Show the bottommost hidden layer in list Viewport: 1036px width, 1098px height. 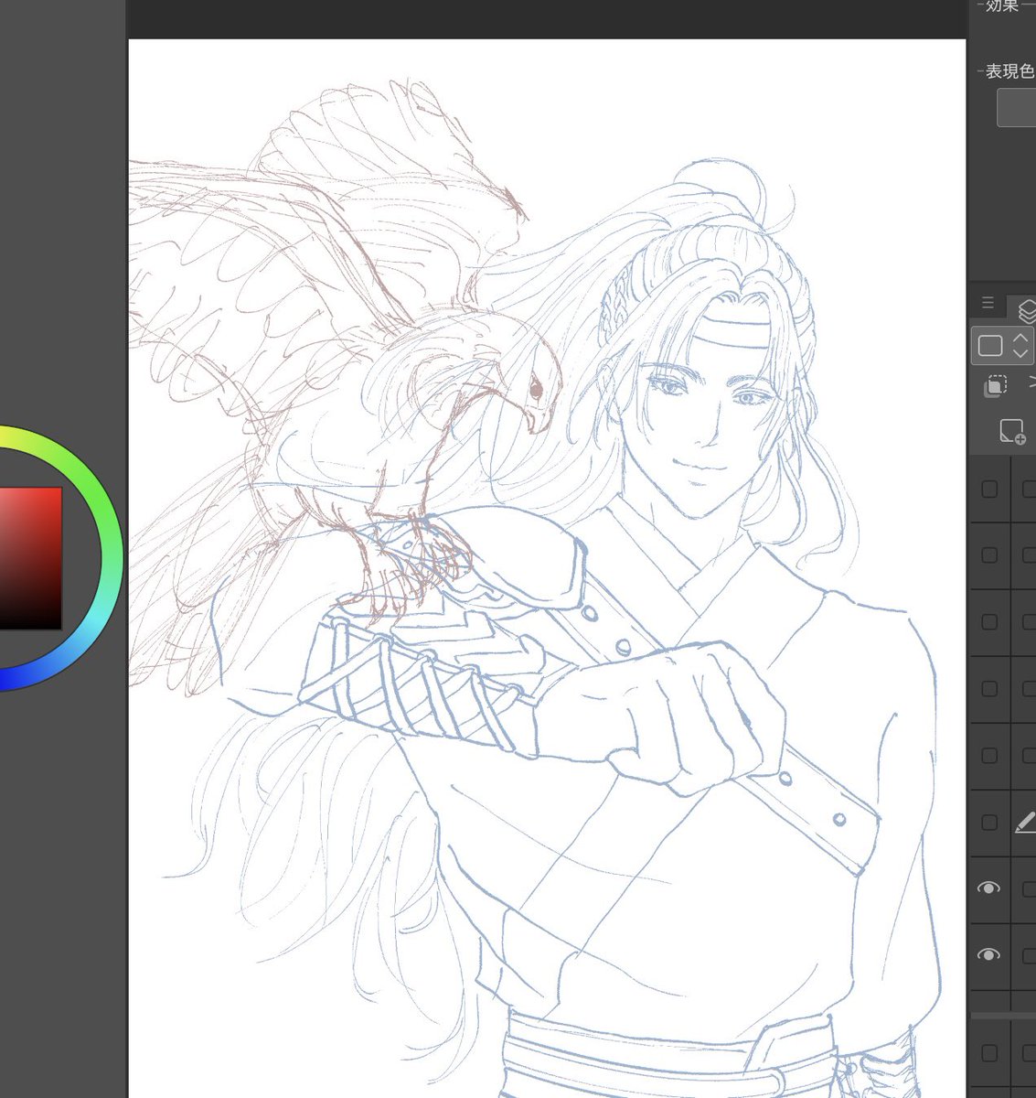click(989, 1053)
